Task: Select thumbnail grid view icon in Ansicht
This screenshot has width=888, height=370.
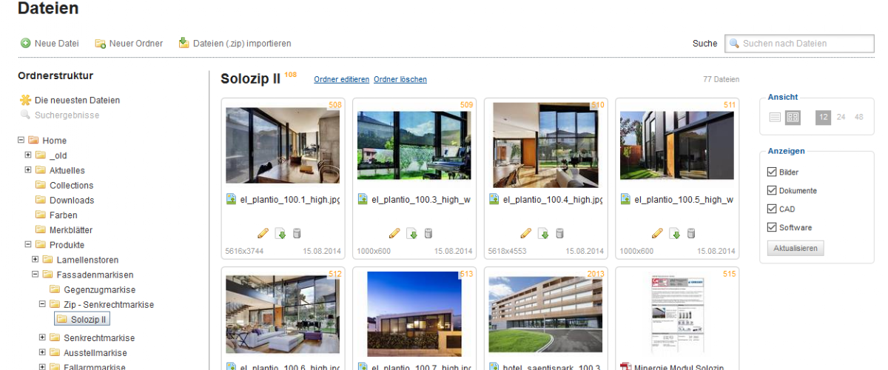Action: [793, 117]
